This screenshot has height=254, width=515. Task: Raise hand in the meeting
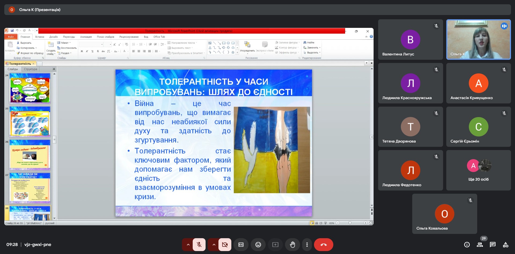point(293,245)
